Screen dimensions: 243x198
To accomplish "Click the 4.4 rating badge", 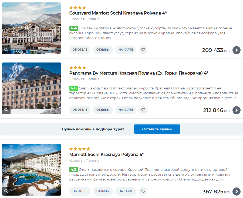I will tap(73, 28).
